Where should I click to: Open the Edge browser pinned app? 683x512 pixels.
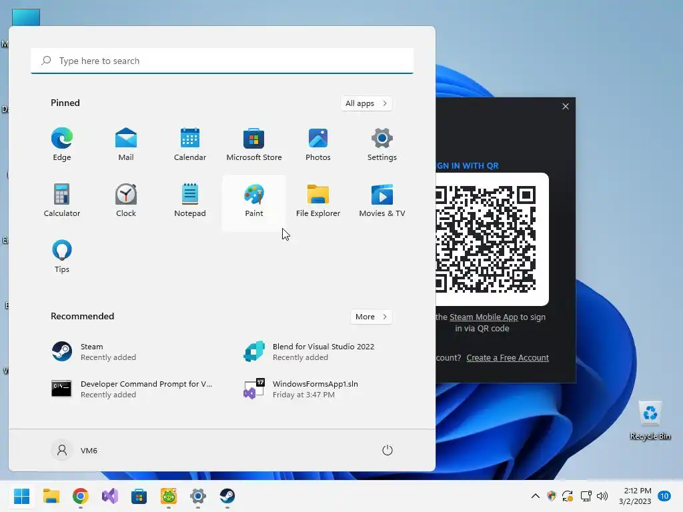(x=62, y=145)
